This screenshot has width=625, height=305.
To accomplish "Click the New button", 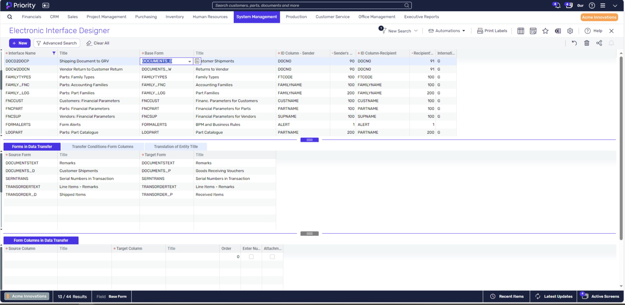I will [x=20, y=43].
